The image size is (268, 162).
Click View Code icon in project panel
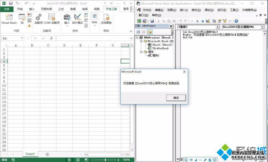(138, 32)
